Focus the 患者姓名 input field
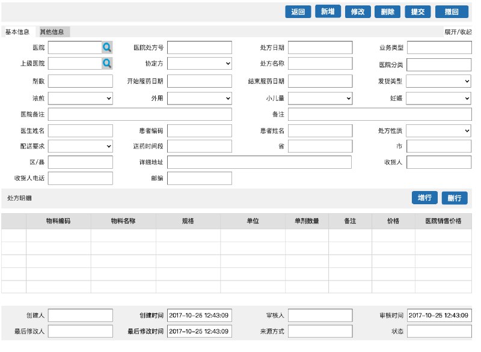Screen dimensions: 481x352 click(320, 131)
